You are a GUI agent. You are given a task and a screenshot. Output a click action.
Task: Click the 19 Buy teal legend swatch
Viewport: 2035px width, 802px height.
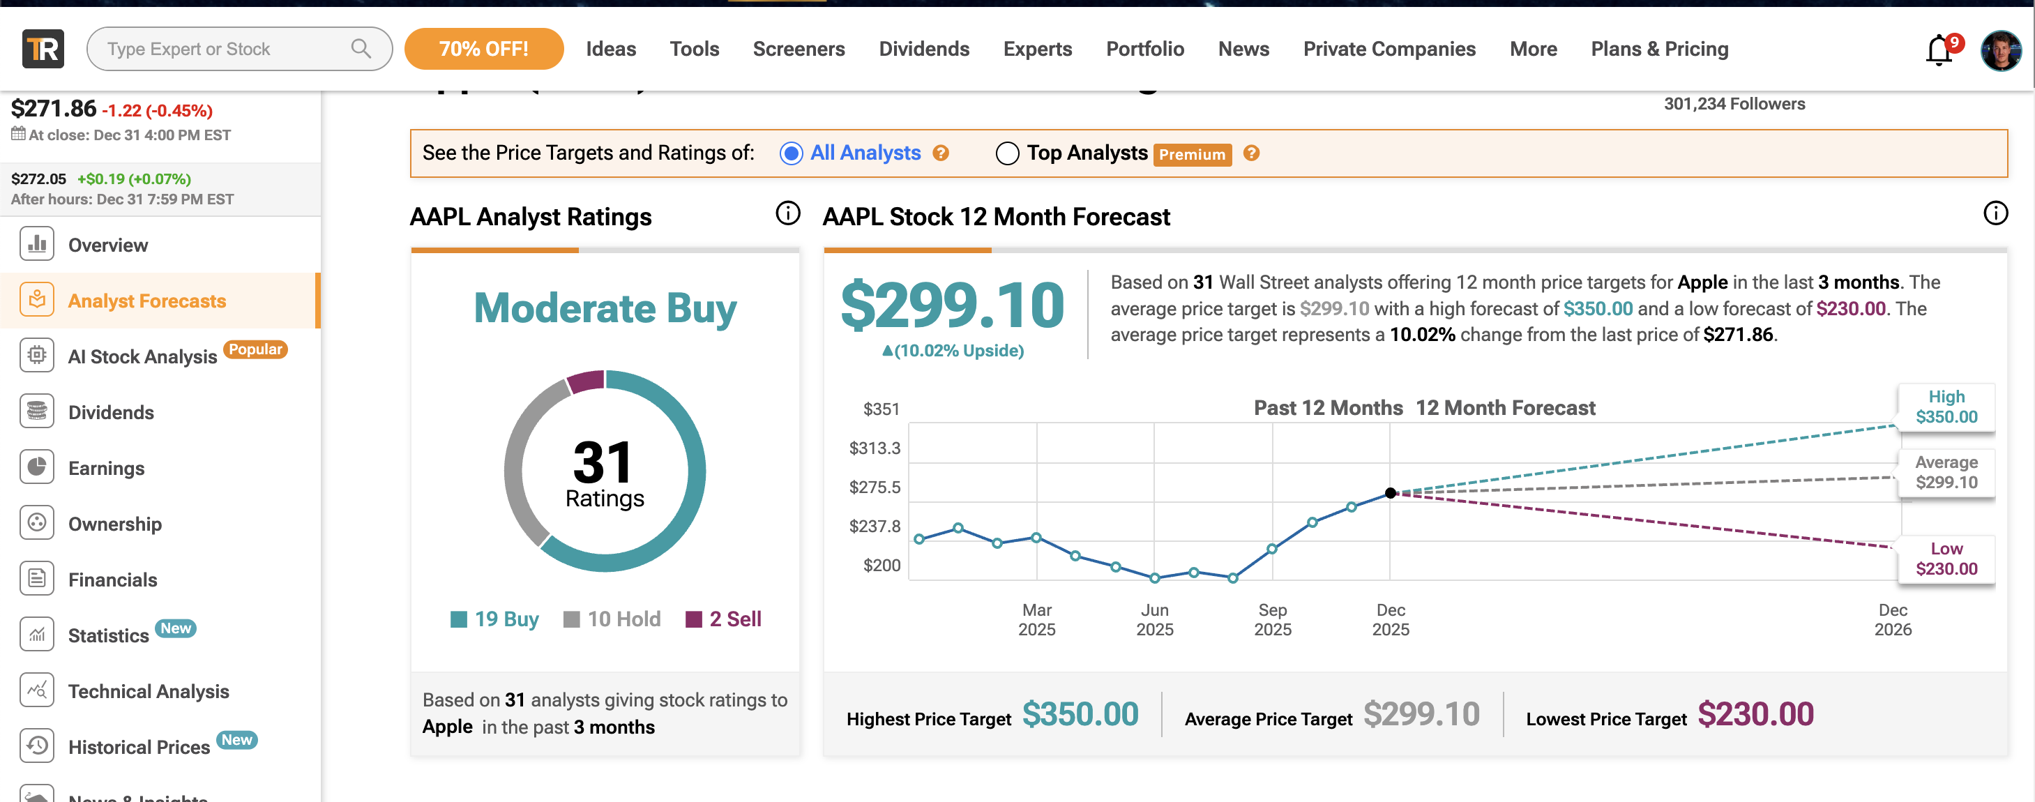click(458, 619)
